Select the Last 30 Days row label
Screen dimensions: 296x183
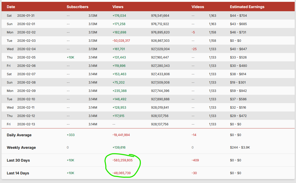pyautogui.click(x=18, y=160)
